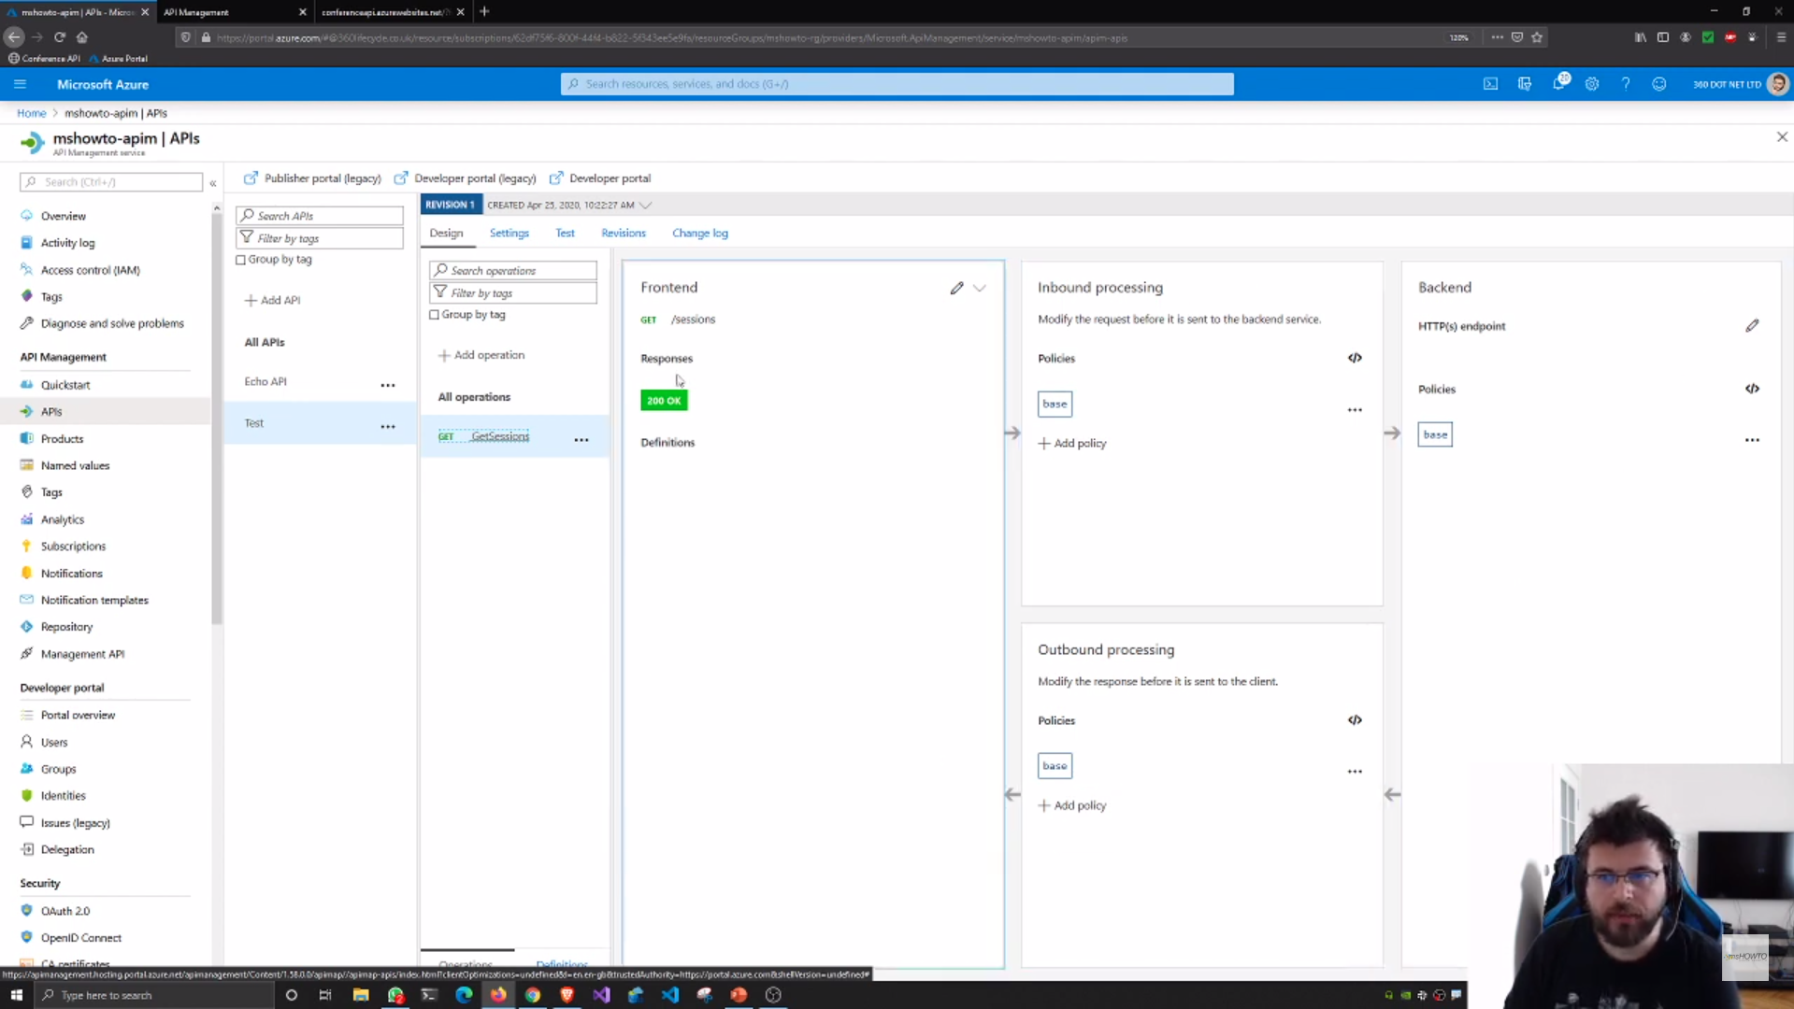Click Add operation
Screen dimensions: 1794x1009
pos(481,356)
